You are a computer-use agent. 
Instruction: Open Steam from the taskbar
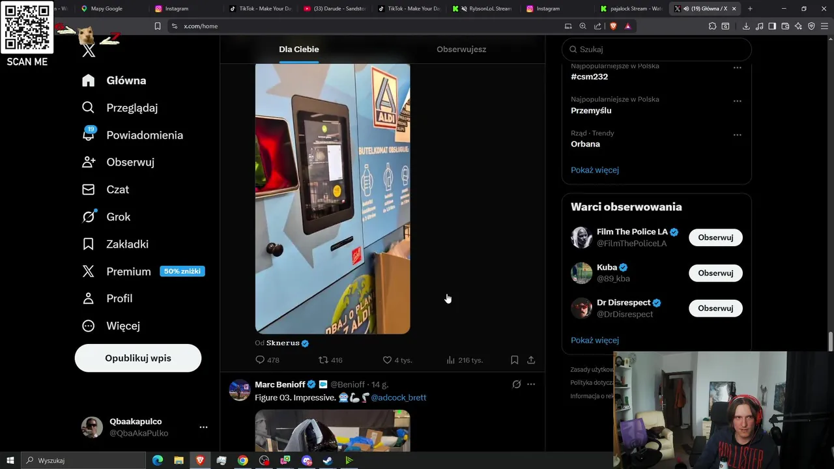click(x=328, y=461)
